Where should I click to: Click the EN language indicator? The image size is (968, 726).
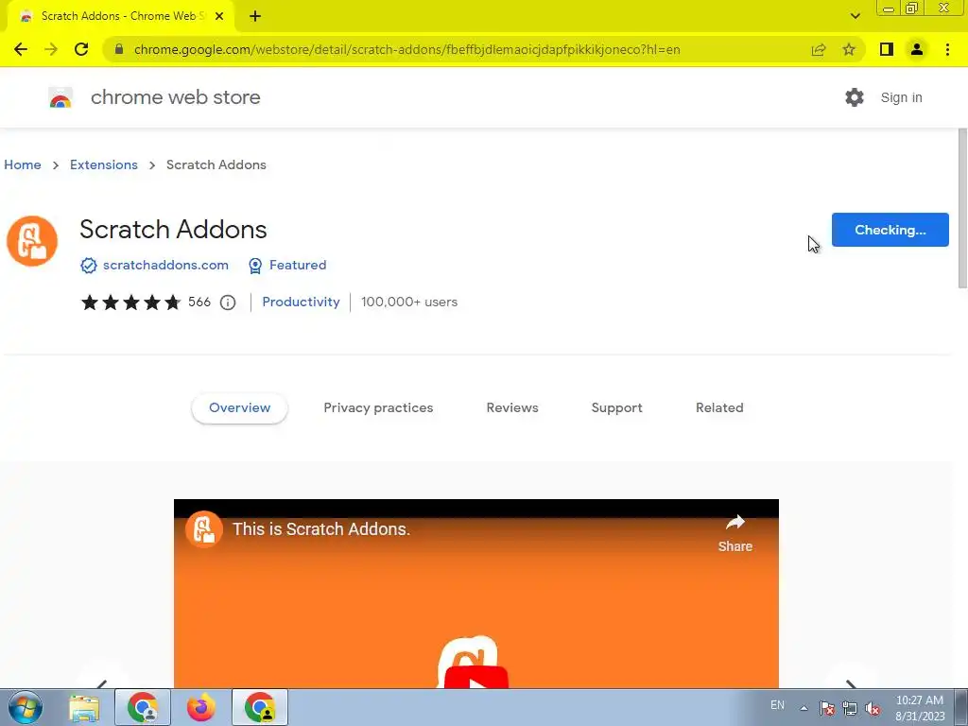click(777, 705)
